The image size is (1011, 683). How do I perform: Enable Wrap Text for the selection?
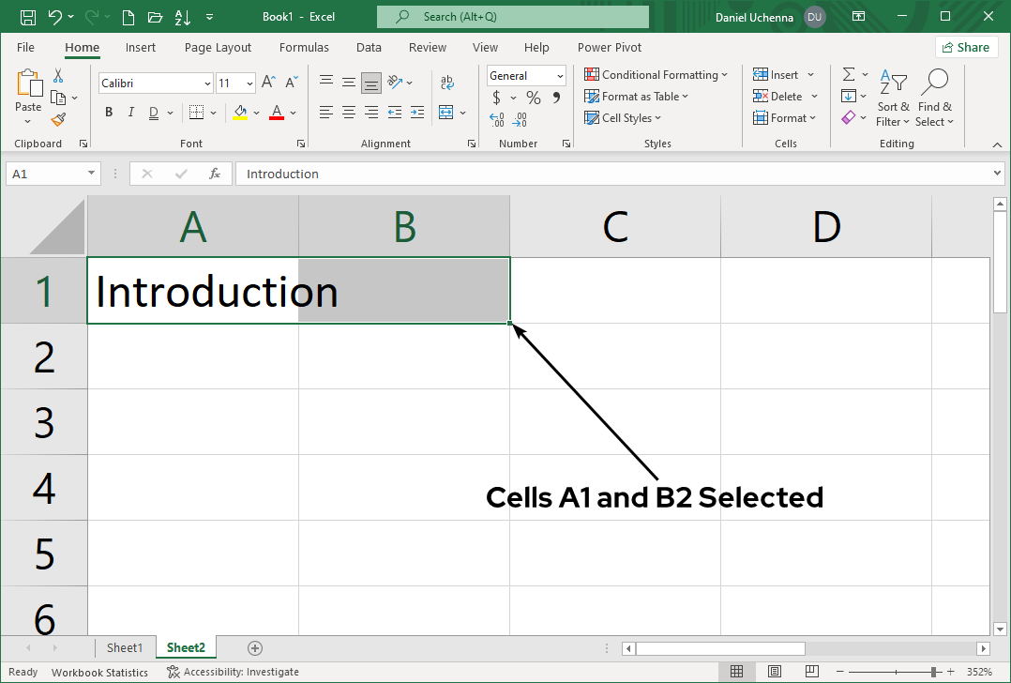coord(447,82)
